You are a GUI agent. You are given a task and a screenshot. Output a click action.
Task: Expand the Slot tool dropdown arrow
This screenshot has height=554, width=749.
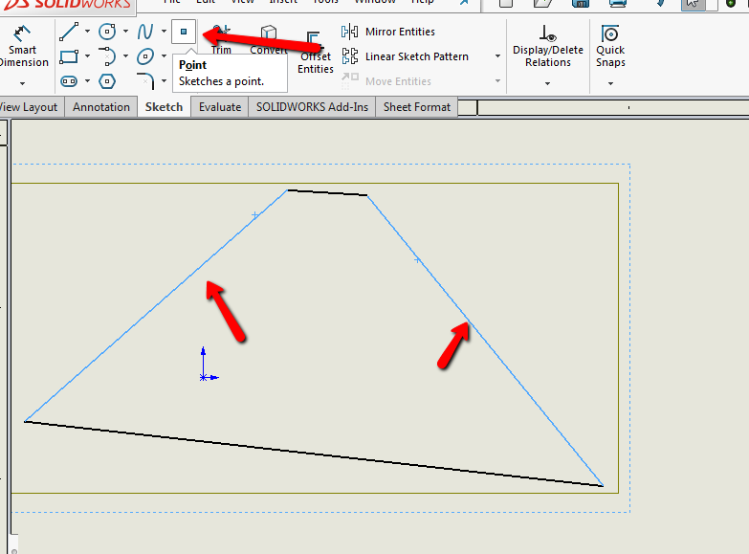point(87,81)
